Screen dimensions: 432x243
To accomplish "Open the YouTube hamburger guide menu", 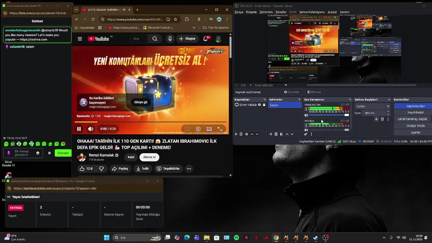I will (x=80, y=39).
